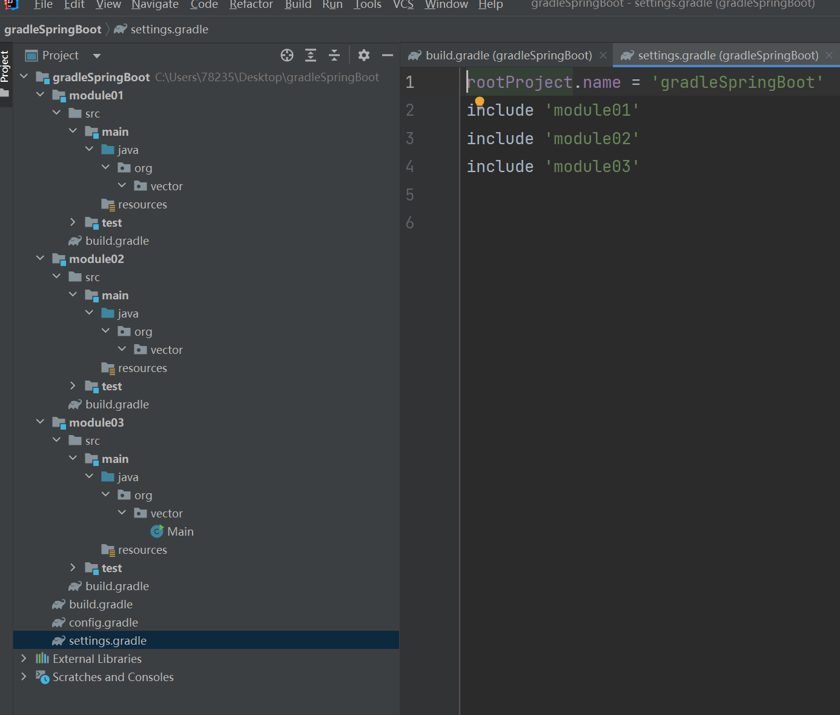This screenshot has height=715, width=840.
Task: Expand Scratches and Consoles node
Action: [24, 676]
